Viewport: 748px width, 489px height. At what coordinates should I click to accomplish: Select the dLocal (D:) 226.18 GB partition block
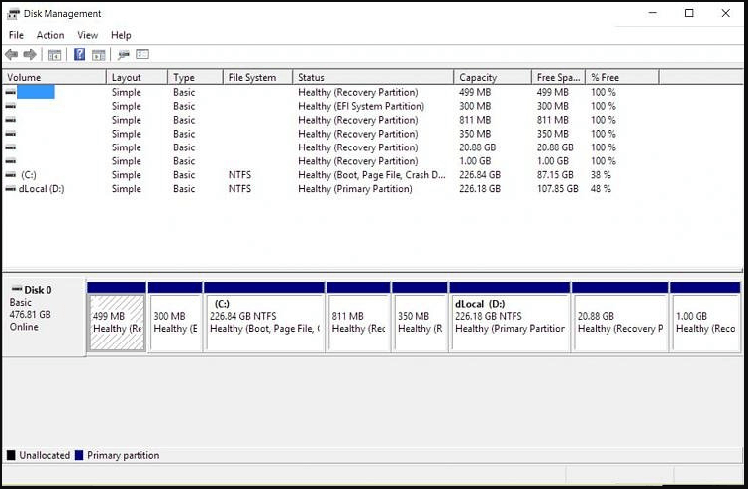point(510,323)
